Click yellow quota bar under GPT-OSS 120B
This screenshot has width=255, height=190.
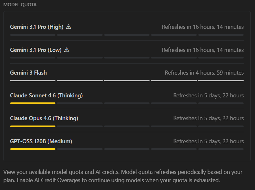pyautogui.click(x=33, y=149)
